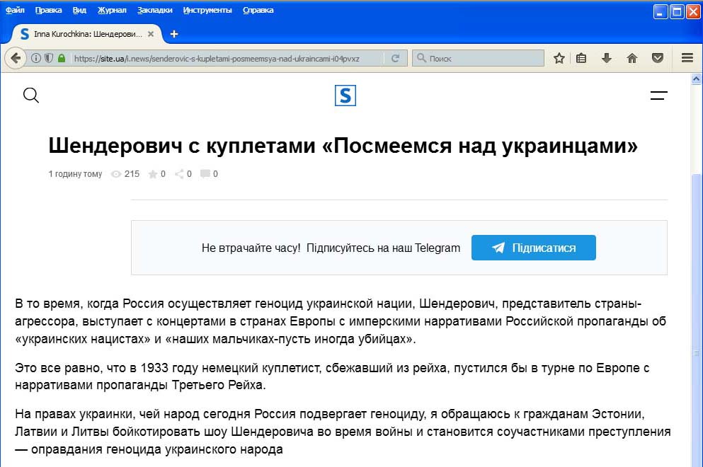Image resolution: width=703 pixels, height=467 pixels.
Task: Click 'Не втрачайте часу!' banner text
Action: click(x=251, y=248)
